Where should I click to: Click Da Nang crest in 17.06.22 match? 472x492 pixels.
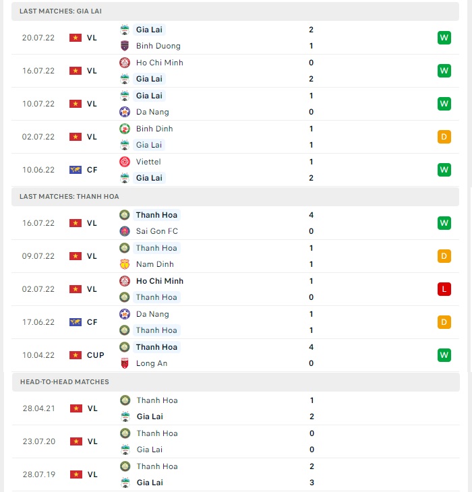pos(125,314)
